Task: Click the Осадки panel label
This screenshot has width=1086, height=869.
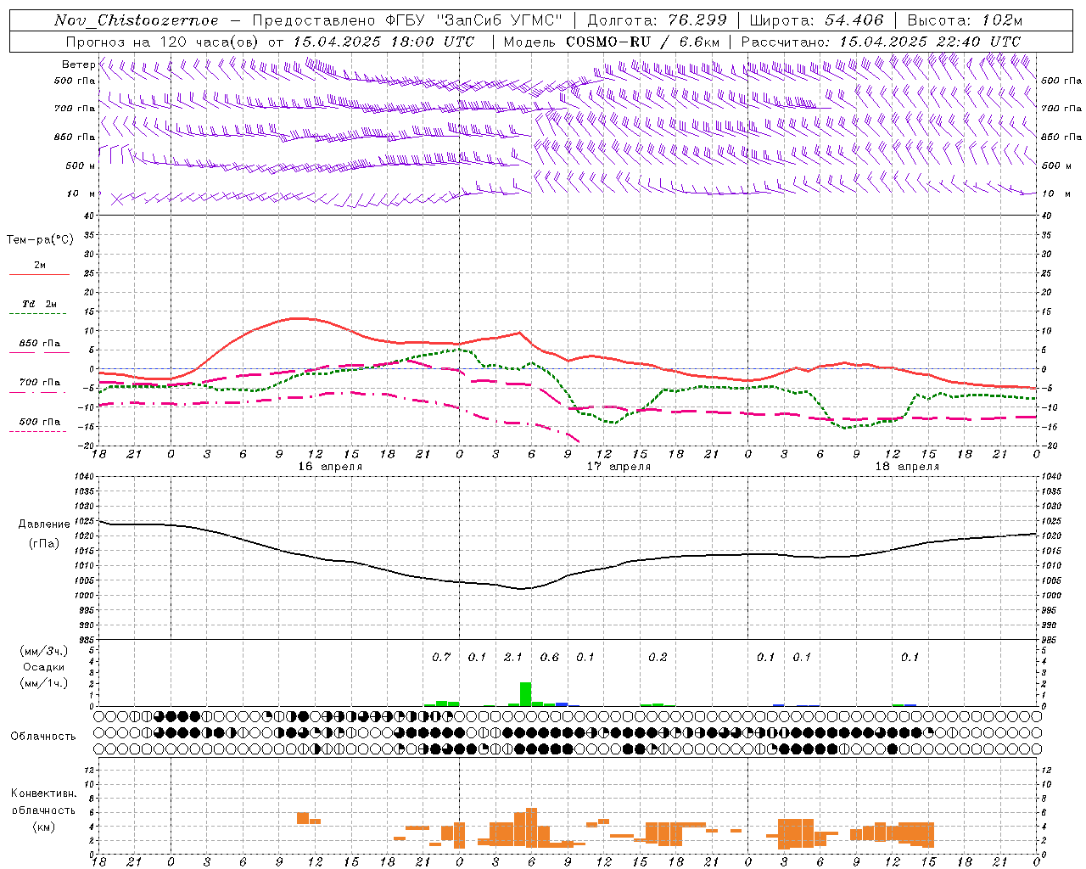Action: coord(43,667)
